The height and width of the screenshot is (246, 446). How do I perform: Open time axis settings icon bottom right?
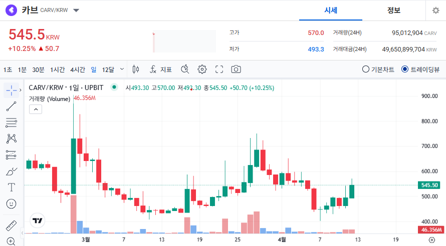tap(432, 240)
